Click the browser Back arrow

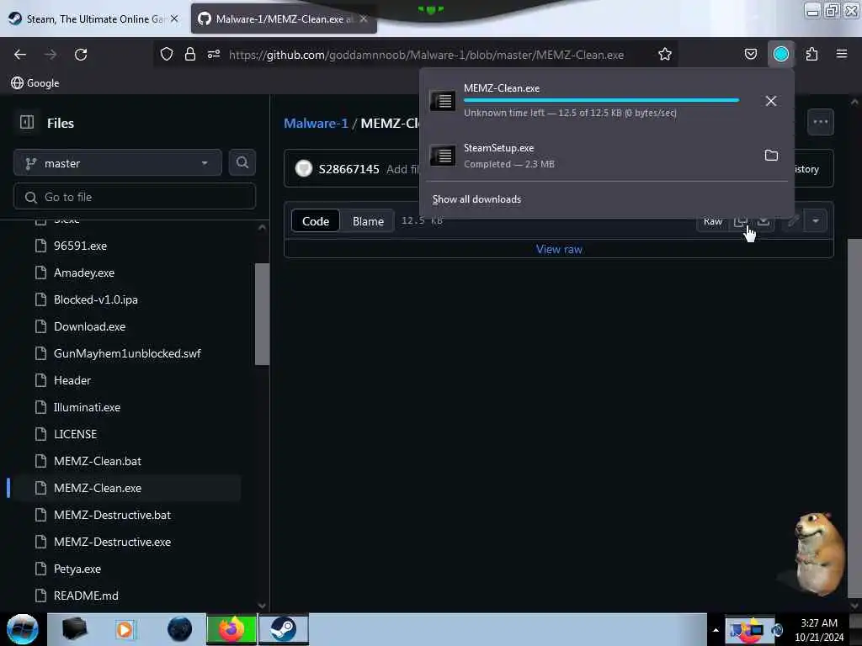point(20,55)
